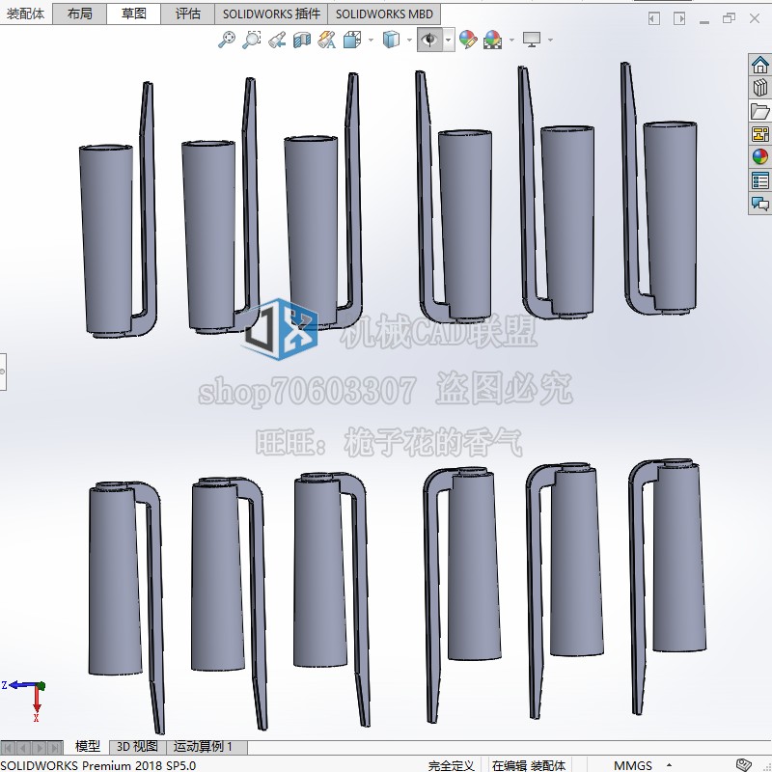The image size is (772, 772).
Task: Switch to the SOLIDWORKS MBD tab
Action: tap(385, 14)
